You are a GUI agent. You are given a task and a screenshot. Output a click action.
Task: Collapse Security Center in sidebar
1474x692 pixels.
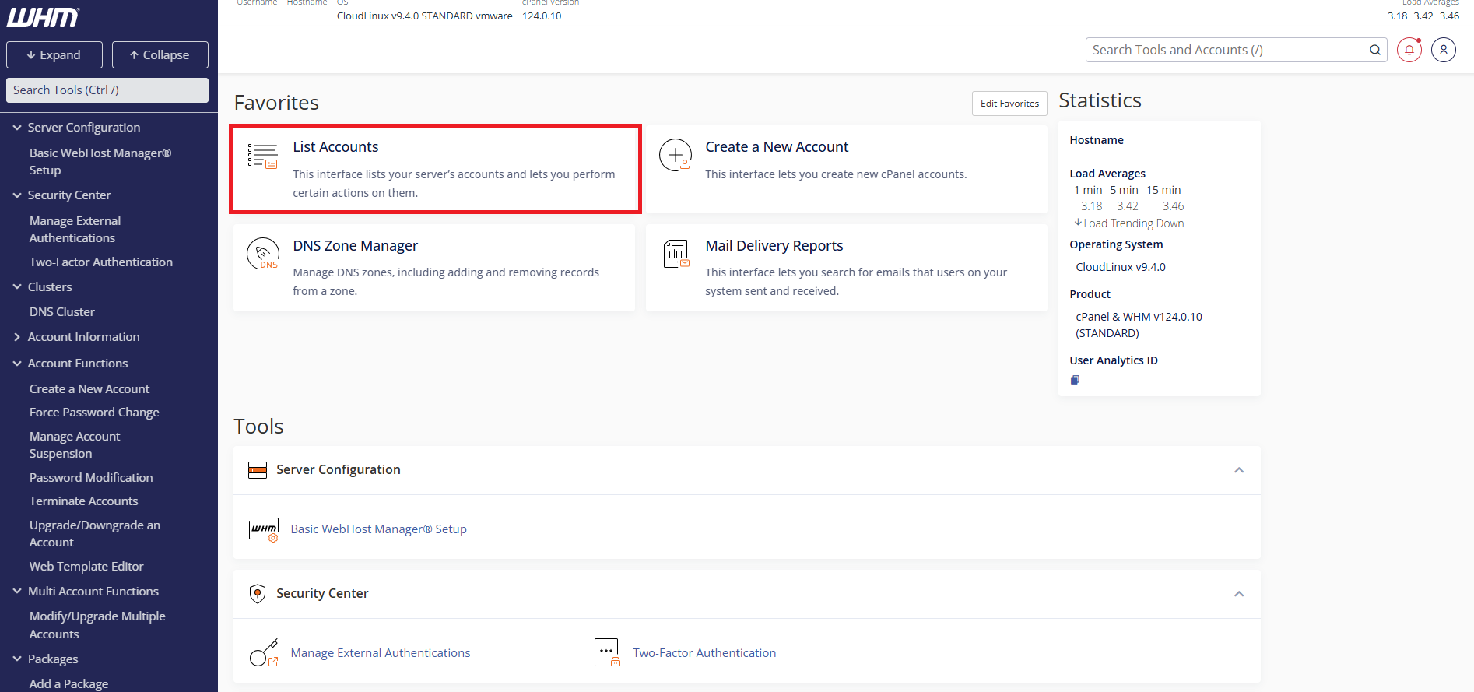pyautogui.click(x=17, y=195)
